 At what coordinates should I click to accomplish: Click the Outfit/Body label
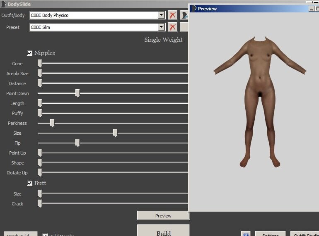13,15
